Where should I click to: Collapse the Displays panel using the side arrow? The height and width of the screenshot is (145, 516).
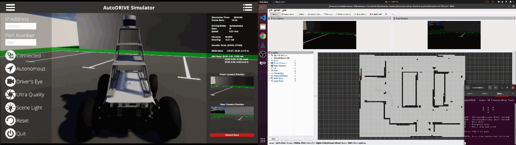click(x=315, y=96)
